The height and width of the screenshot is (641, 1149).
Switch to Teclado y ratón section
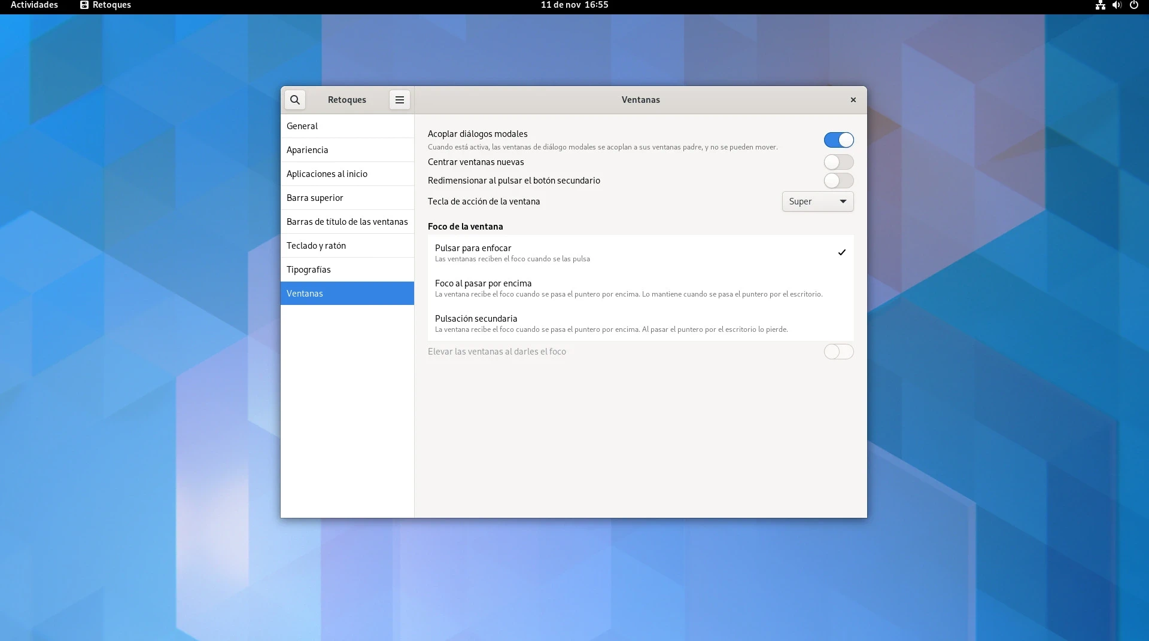(346, 246)
